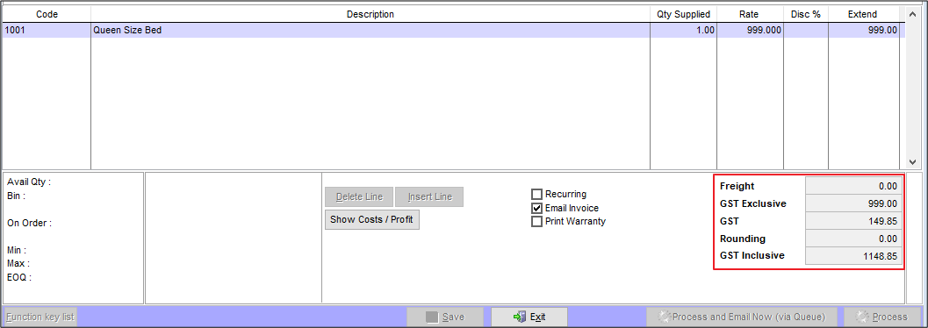This screenshot has width=928, height=328.
Task: Select the Qty Supplied column header
Action: [684, 14]
